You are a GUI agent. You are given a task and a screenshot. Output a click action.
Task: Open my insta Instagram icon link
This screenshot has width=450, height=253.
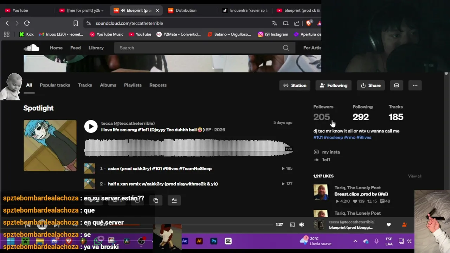316,152
